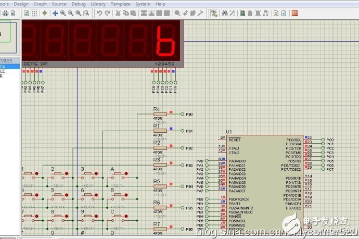359x239 pixels.
Task: Click the false origin crosshair icon
Action: pyautogui.click(x=45, y=13)
